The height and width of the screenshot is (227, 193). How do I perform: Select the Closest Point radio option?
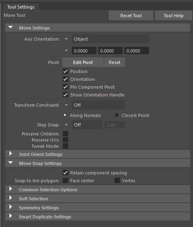(117, 115)
